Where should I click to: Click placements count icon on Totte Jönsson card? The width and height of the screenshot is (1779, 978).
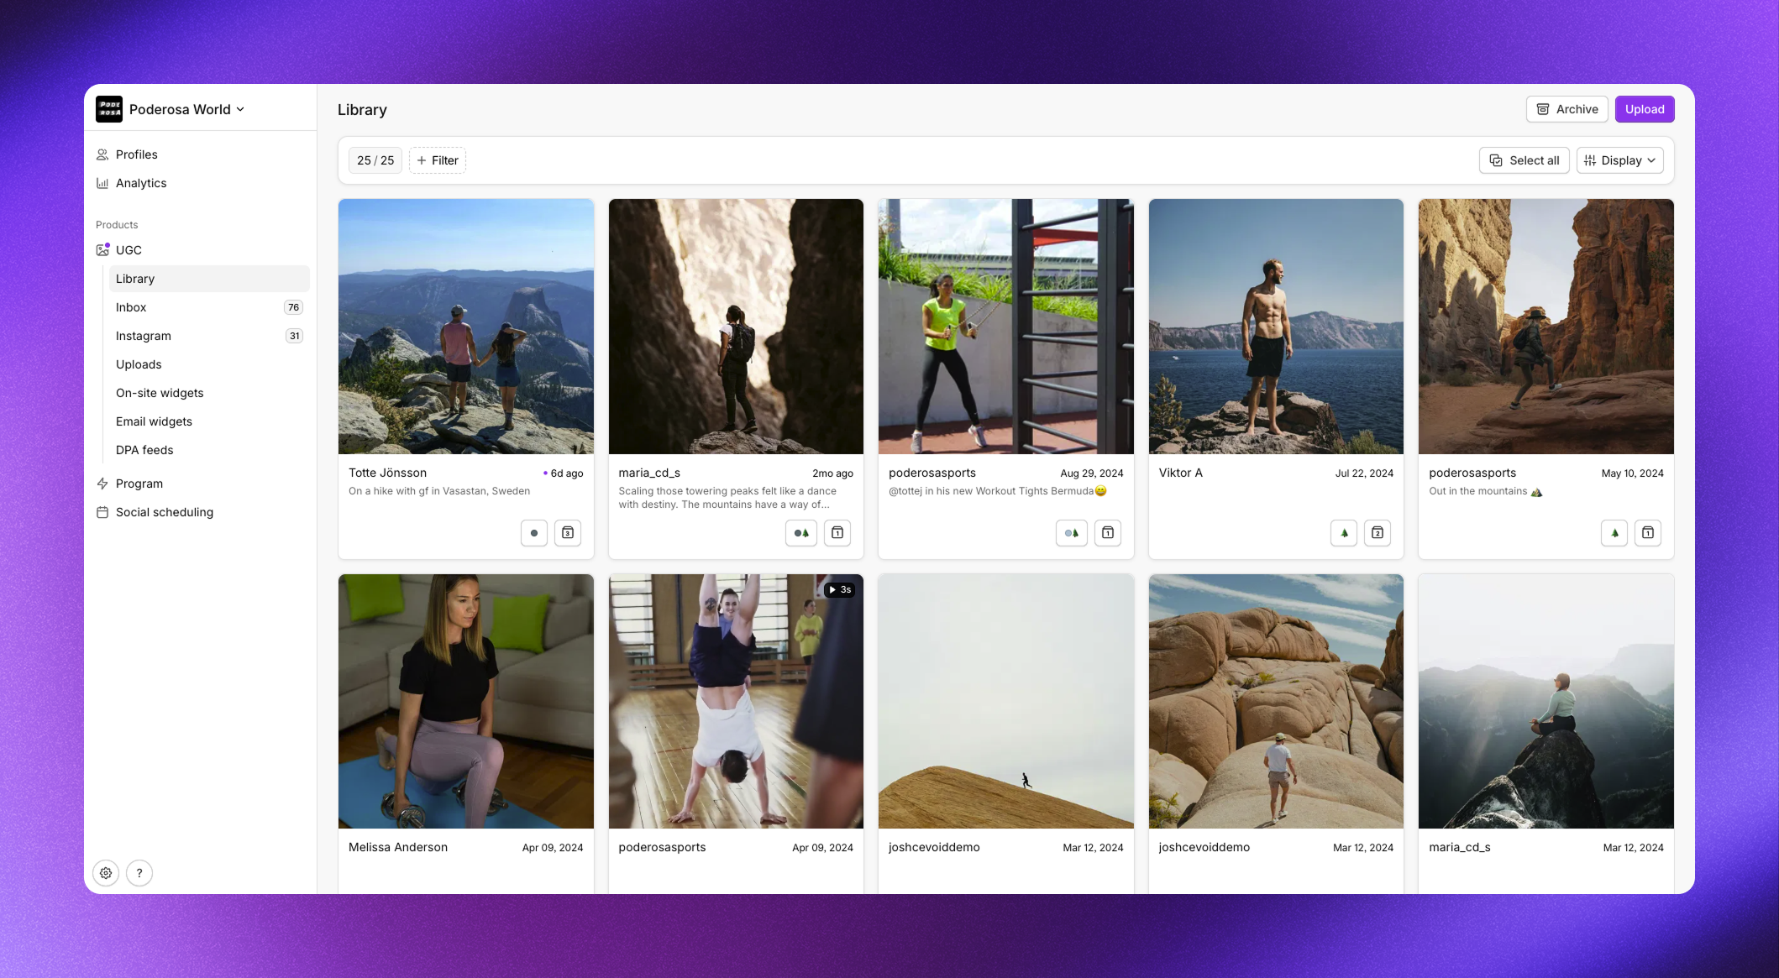(568, 533)
